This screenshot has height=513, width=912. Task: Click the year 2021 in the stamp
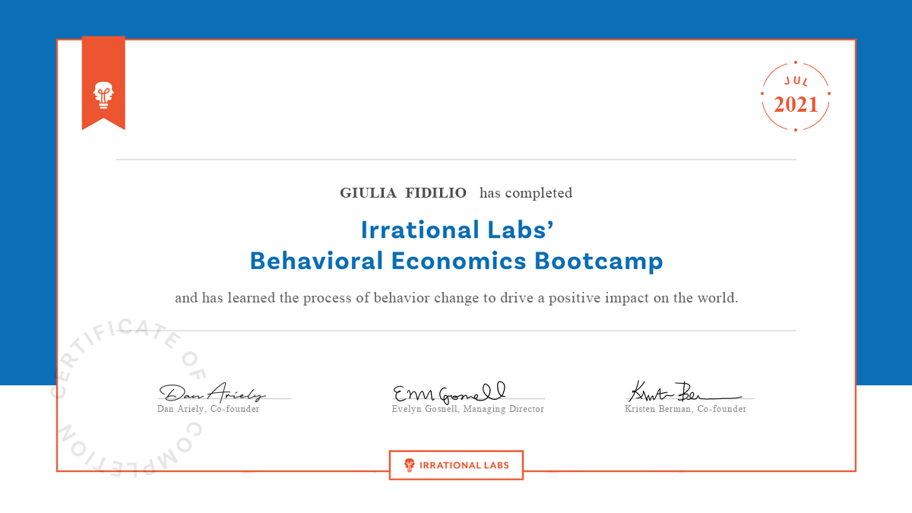(796, 105)
